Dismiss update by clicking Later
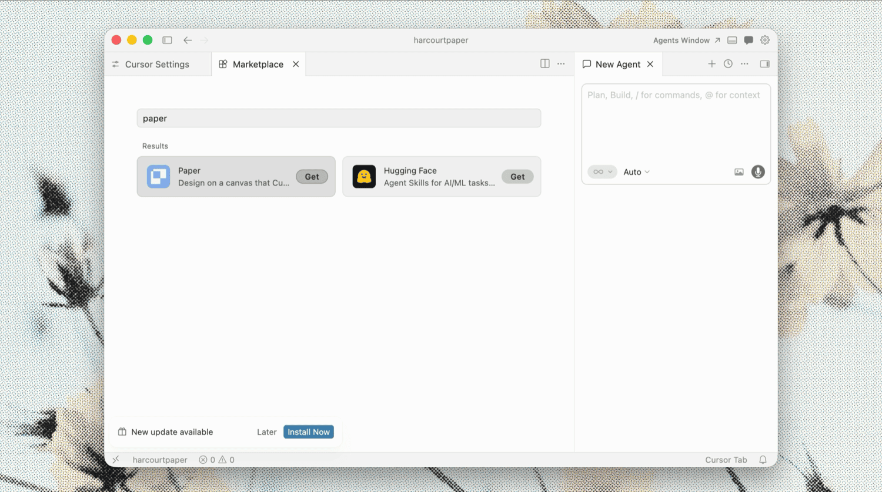882x492 pixels. 266,432
